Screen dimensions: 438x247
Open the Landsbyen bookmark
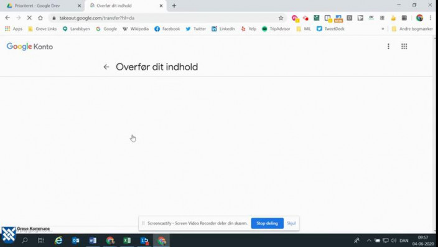tap(77, 29)
